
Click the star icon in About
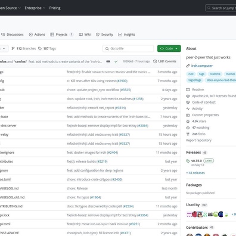point(188,121)
